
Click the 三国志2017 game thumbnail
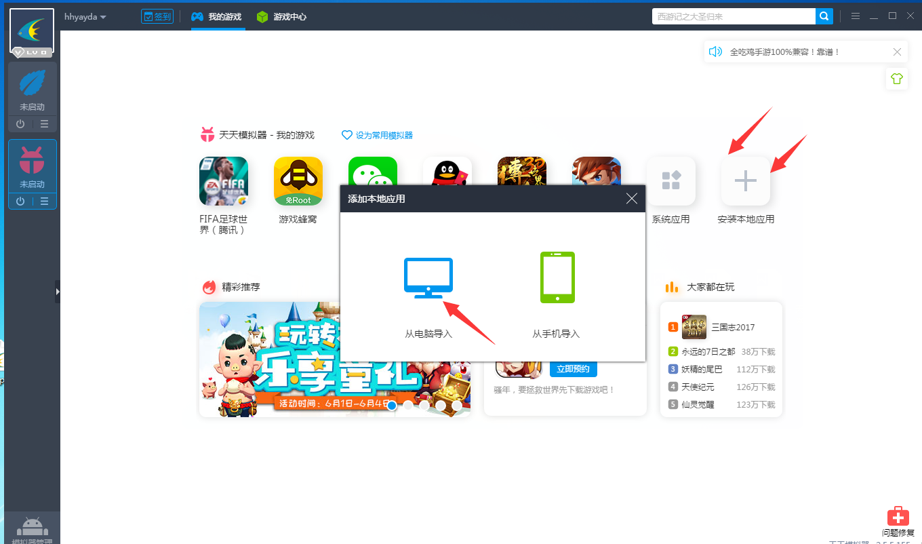coord(694,327)
